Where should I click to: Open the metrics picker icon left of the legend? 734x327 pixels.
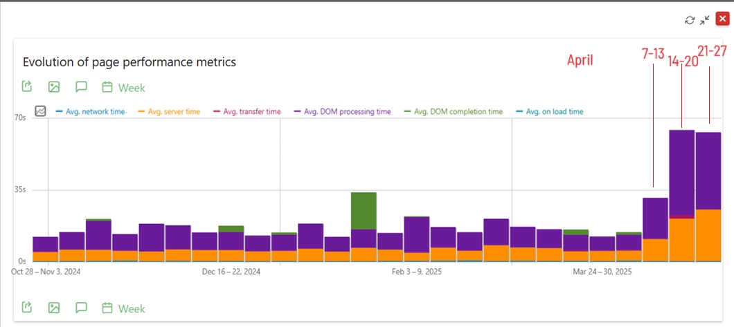(40, 111)
